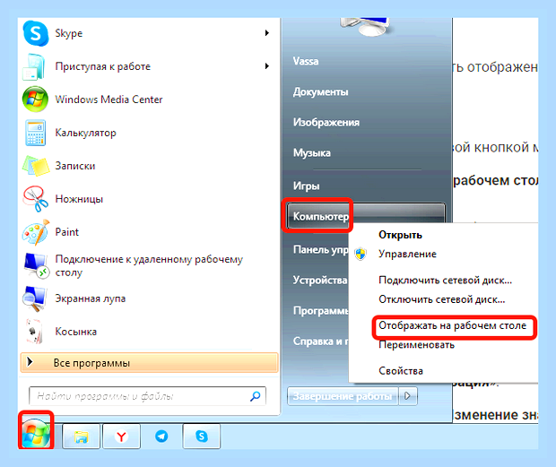Open Справка и поддержка link
The width and height of the screenshot is (556, 467).
click(x=320, y=341)
